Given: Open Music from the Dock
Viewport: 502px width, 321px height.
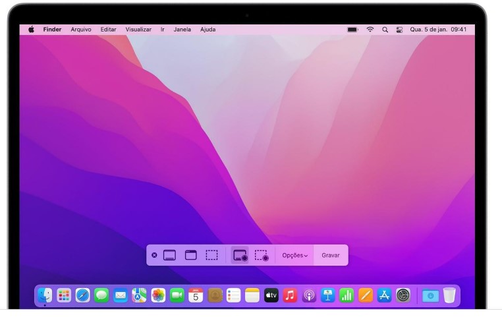Looking at the screenshot, I should click(x=290, y=295).
